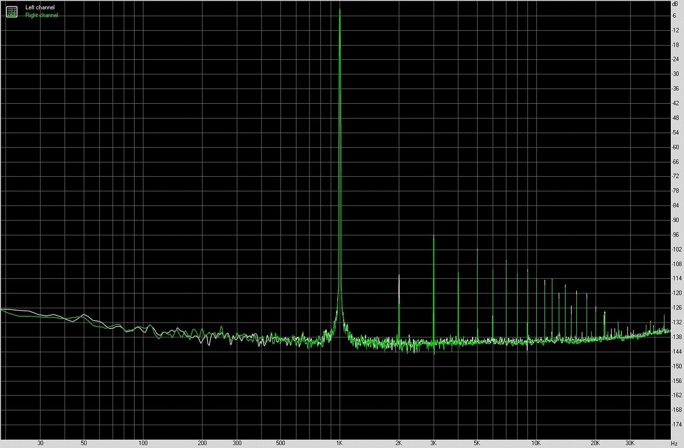Click the -174 dB axis label
This screenshot has height=448, width=684.
point(676,425)
